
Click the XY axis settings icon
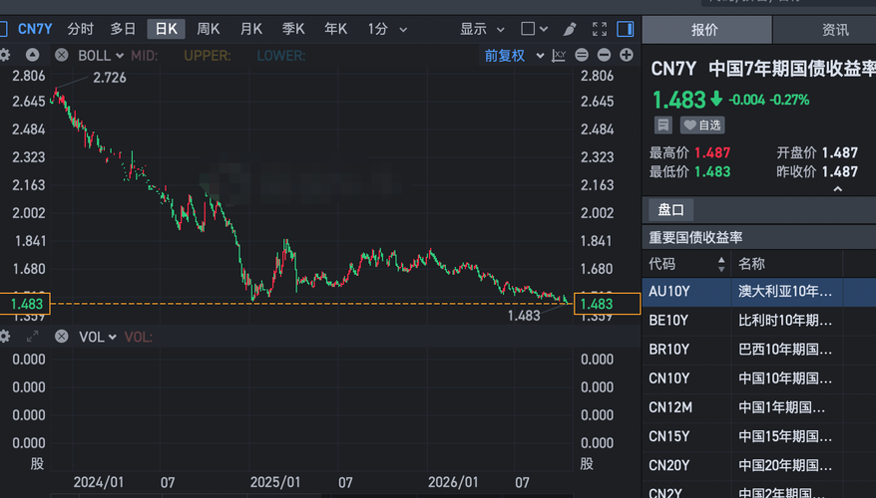click(x=559, y=55)
